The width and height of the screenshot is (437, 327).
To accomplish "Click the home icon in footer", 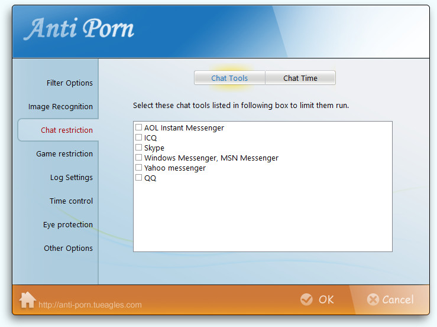I will pos(27,300).
